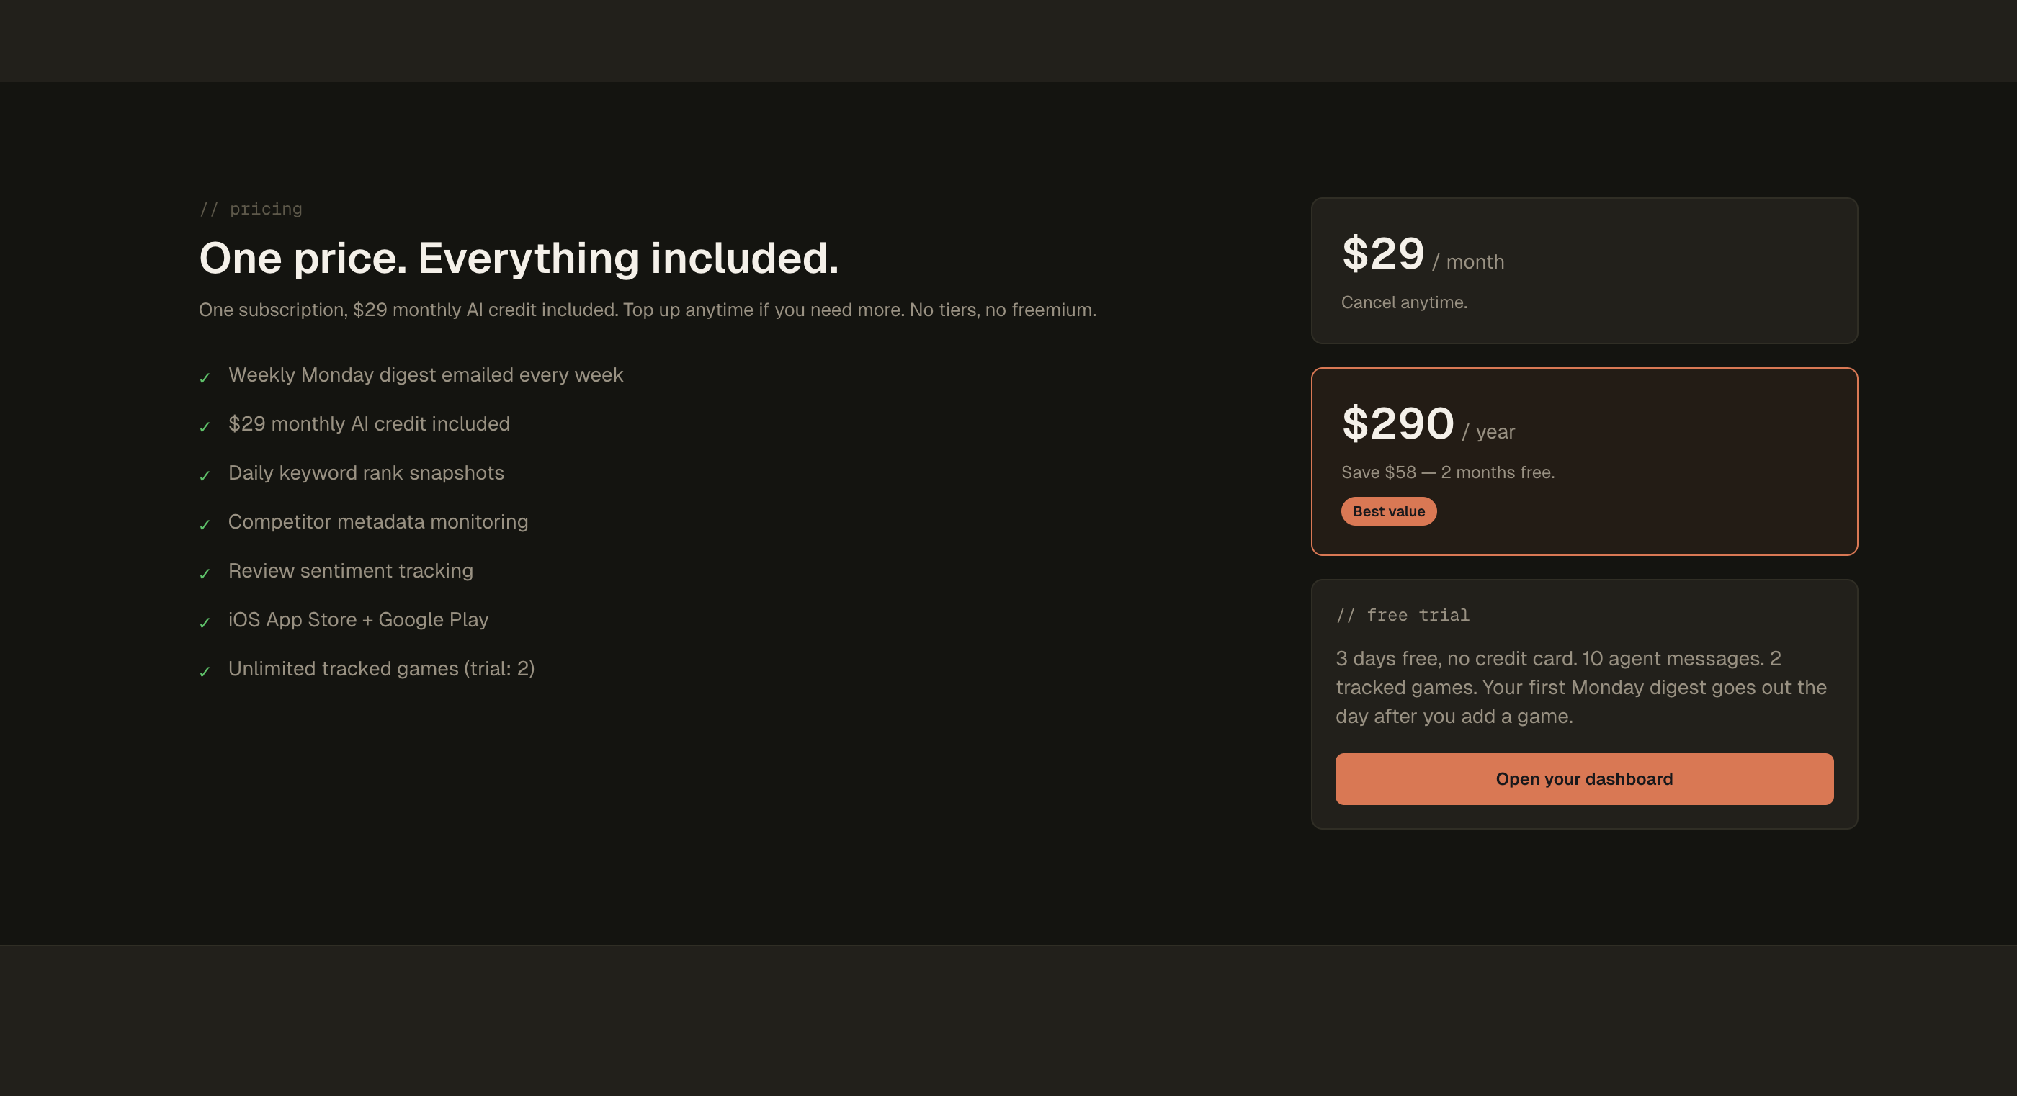Select the $290 yearly plan card
2017x1096 pixels.
[x=1583, y=460]
